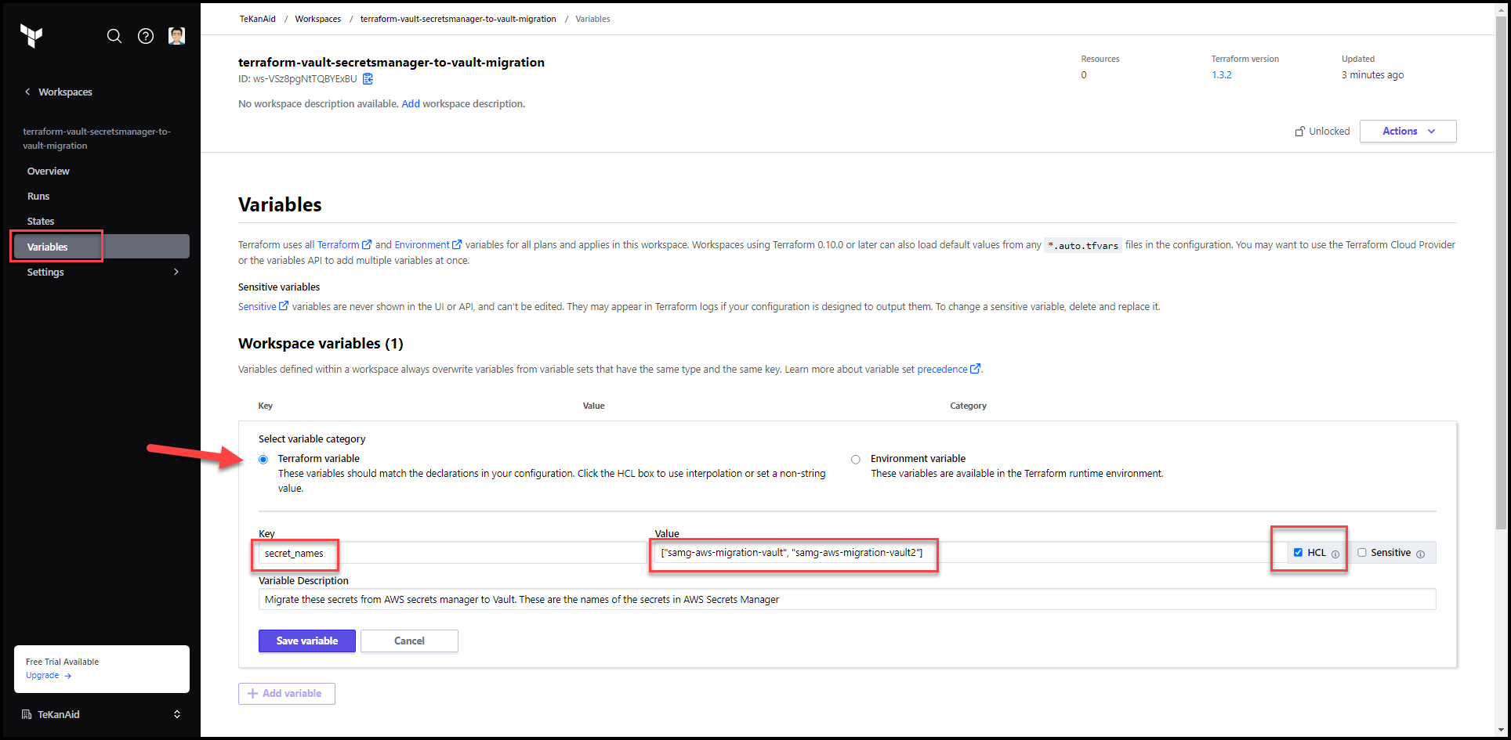Click the Terraform logo
Image resolution: width=1511 pixels, height=740 pixels.
[x=31, y=35]
